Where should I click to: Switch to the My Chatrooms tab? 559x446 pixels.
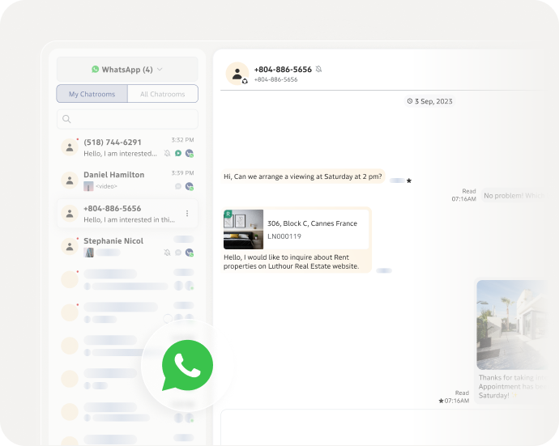coord(92,94)
